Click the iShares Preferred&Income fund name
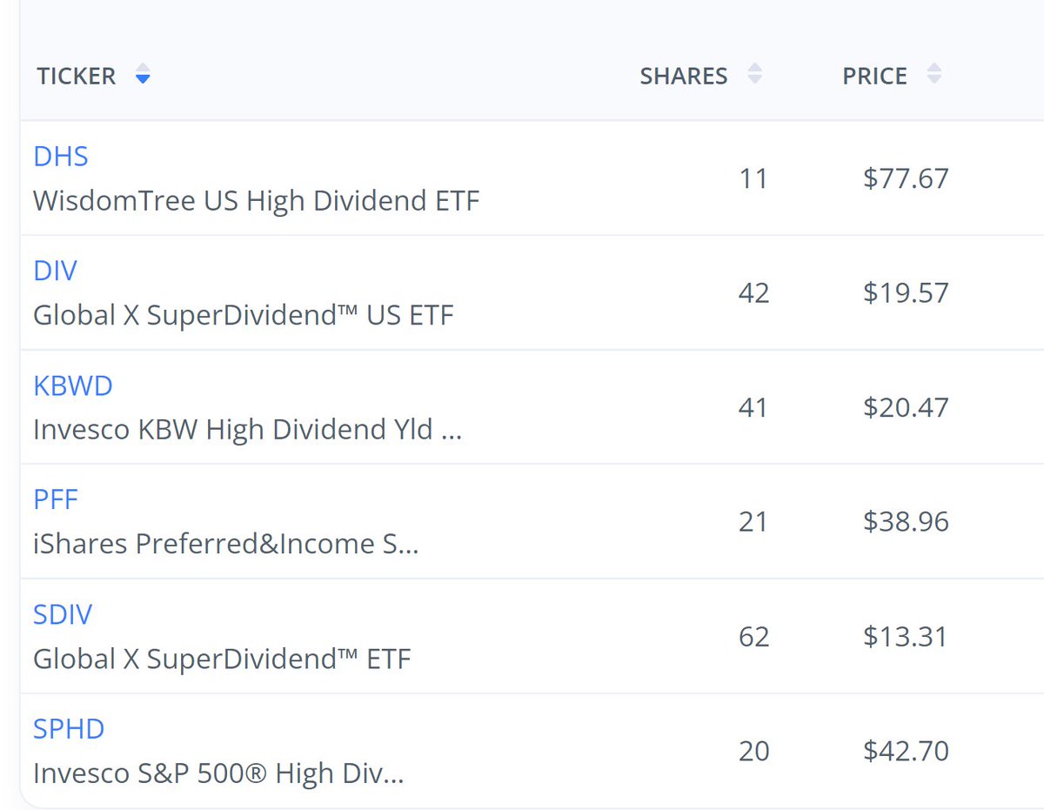 coord(226,544)
